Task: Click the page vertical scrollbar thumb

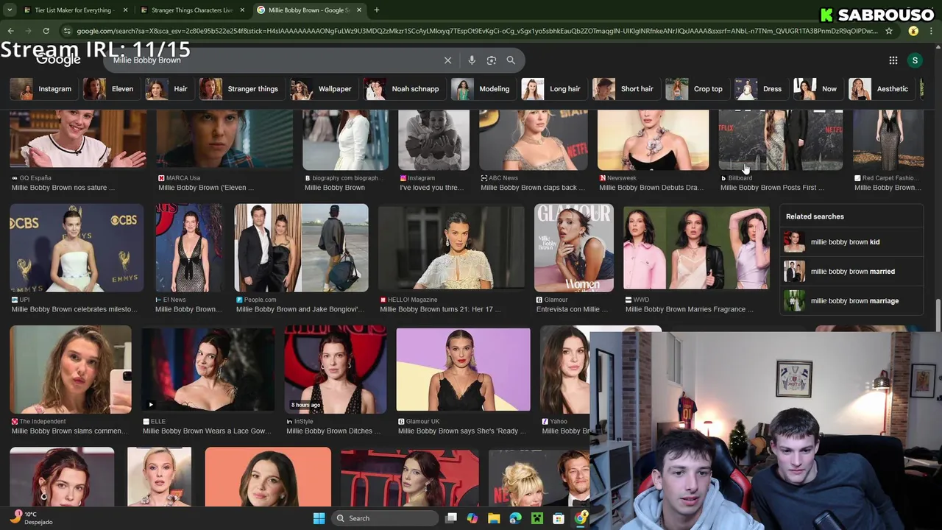Action: (x=937, y=316)
